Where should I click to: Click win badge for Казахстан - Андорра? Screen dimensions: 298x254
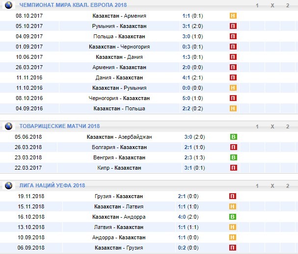click(x=233, y=217)
